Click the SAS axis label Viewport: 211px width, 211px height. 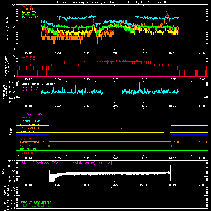[3, 171]
